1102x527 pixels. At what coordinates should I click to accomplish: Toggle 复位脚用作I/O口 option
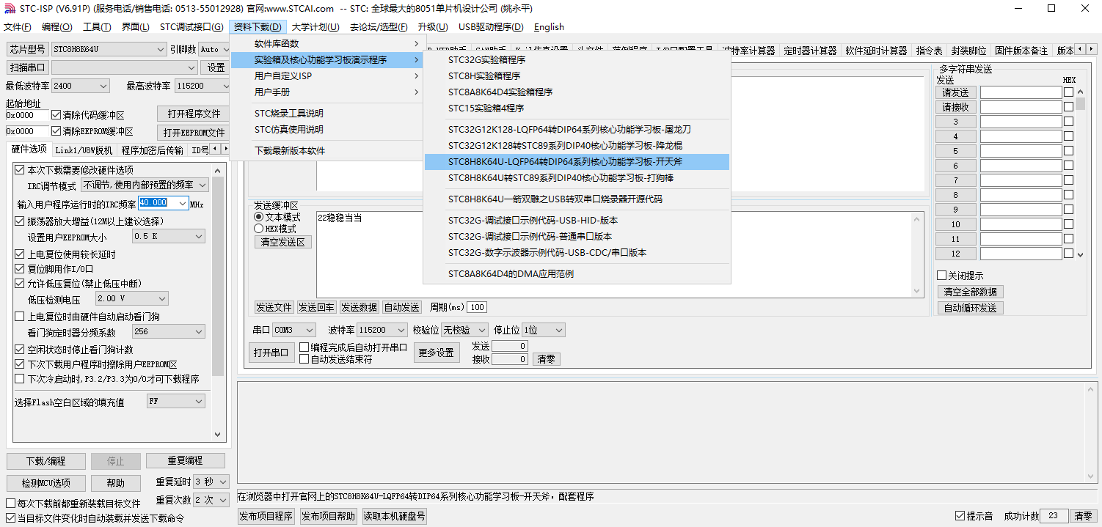[20, 269]
